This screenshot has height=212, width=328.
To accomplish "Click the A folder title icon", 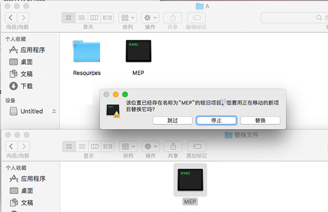I will tap(200, 6).
